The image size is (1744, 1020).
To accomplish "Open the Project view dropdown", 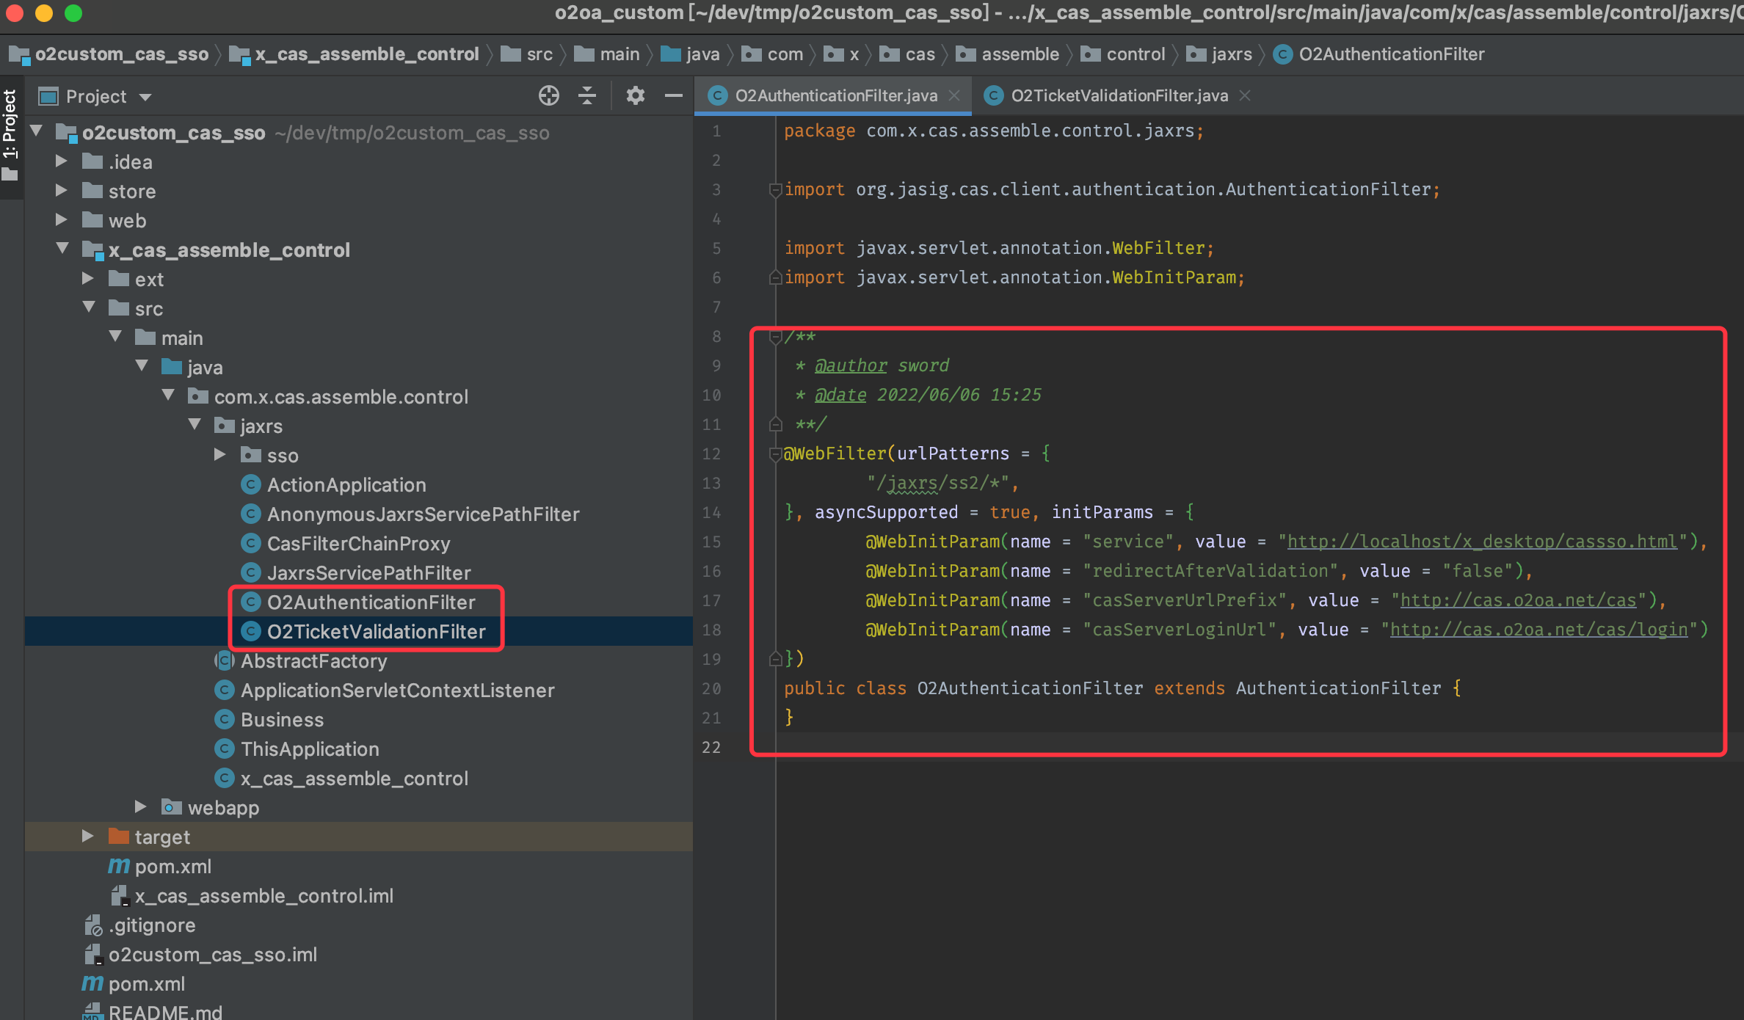I will 145,97.
